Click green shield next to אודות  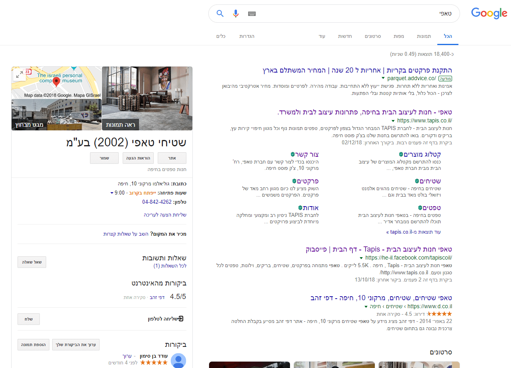300,208
